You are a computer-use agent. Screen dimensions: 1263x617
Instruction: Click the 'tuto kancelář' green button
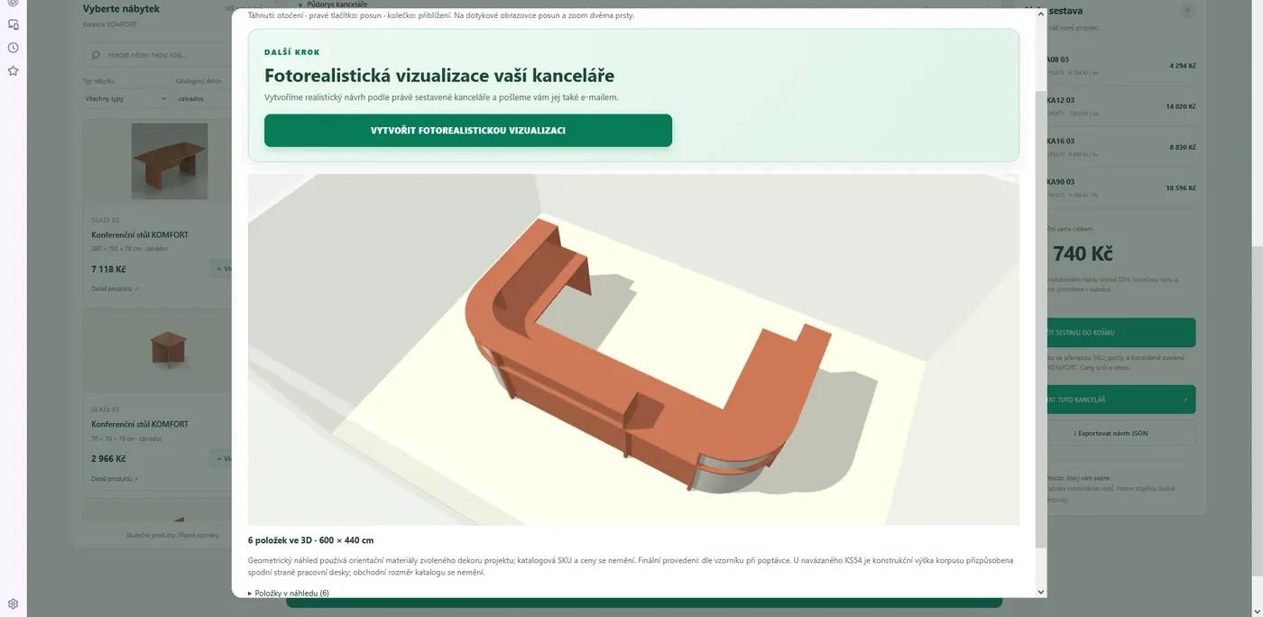(x=1120, y=400)
